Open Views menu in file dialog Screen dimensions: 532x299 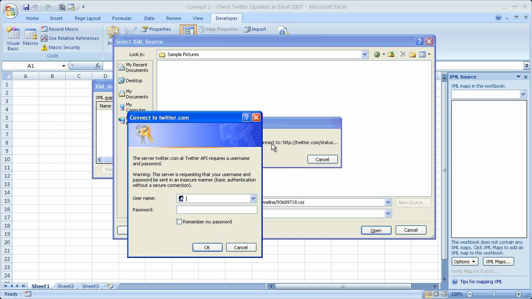424,54
